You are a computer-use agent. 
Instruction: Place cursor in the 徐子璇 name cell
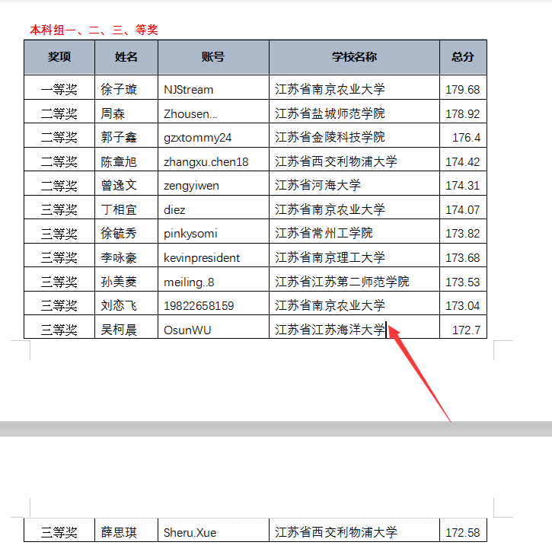(119, 90)
